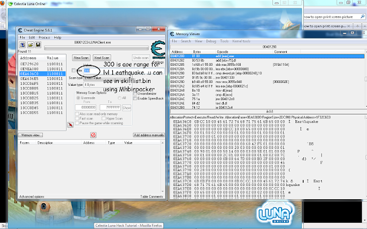Open Advanced options in Cheat Engine
This screenshot has width=367, height=229.
pyautogui.click(x=32, y=196)
